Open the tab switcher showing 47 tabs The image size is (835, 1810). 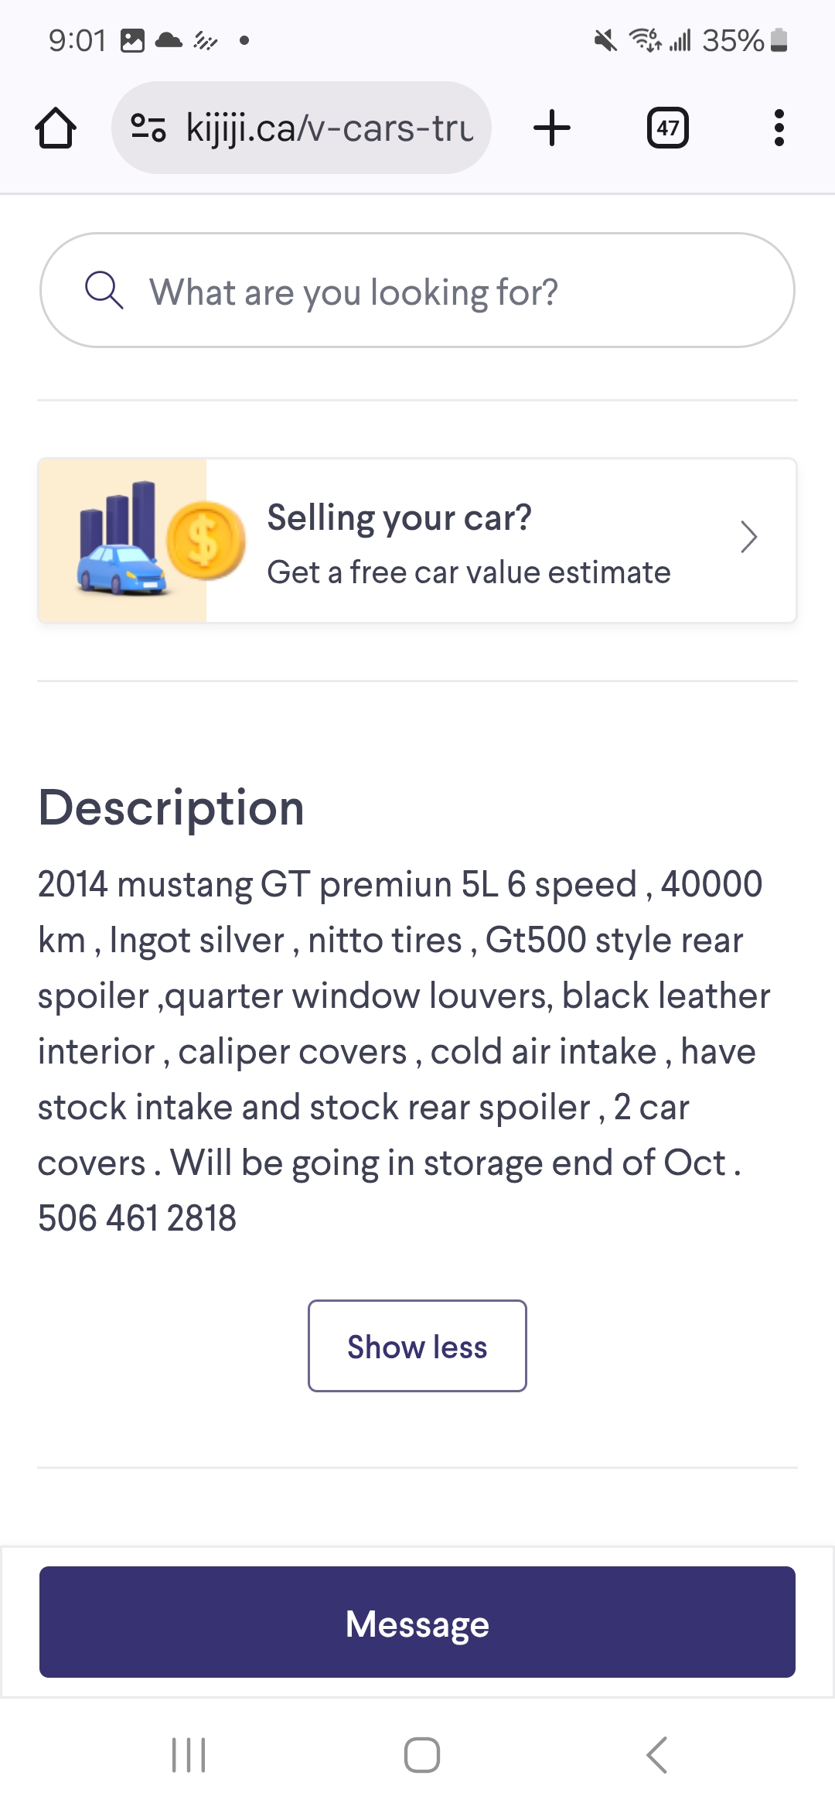click(x=667, y=128)
